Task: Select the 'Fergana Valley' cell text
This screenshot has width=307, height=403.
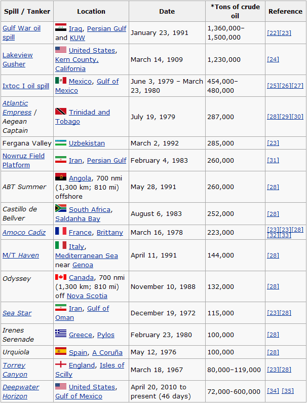Action: 27,143
